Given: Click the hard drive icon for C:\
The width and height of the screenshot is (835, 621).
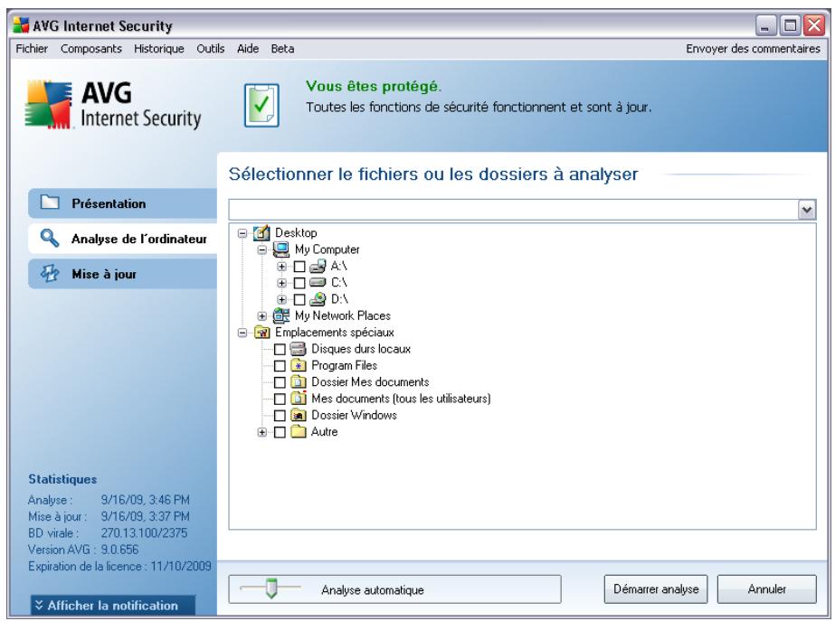Looking at the screenshot, I should pos(318,282).
